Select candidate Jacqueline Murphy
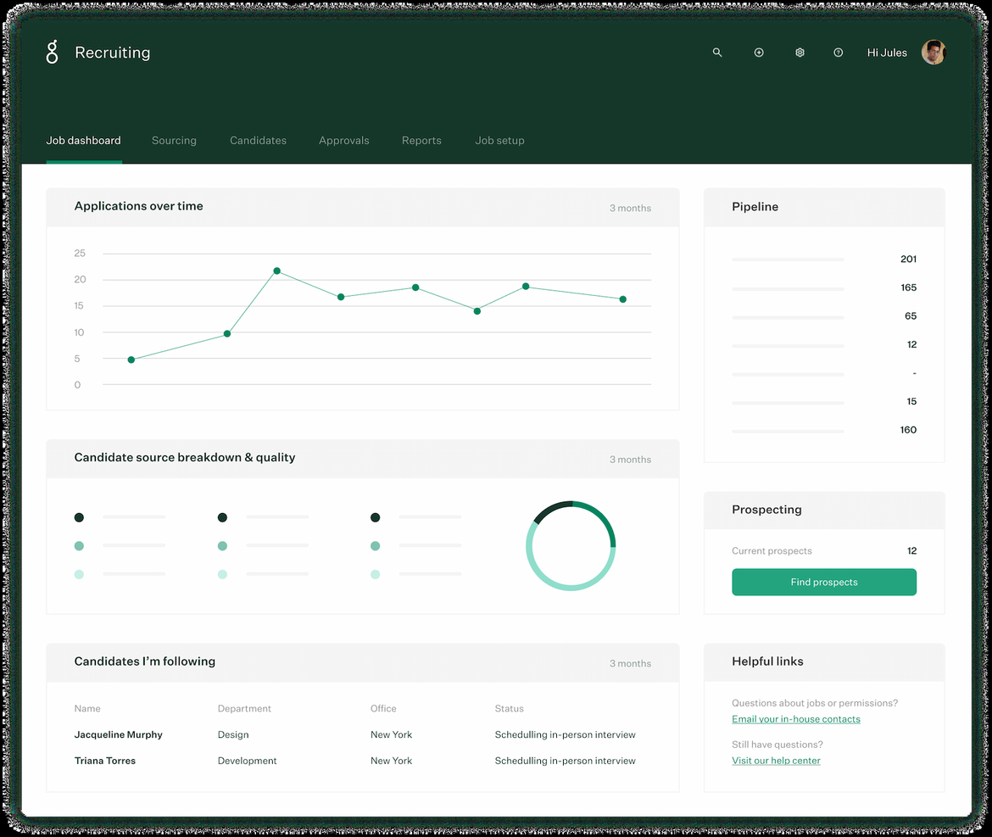The height and width of the screenshot is (837, 992). (118, 735)
